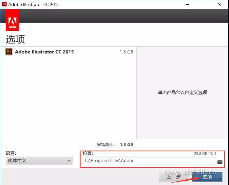Click the Ai product icon
The height and width of the screenshot is (185, 229).
(9, 52)
